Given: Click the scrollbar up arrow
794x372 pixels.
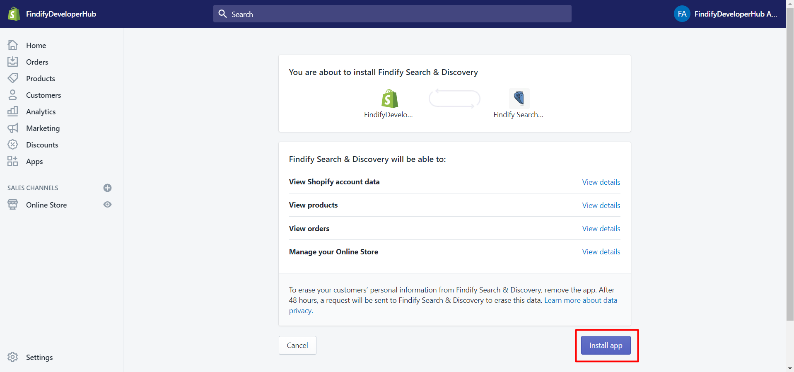Looking at the screenshot, I should click(x=790, y=3).
